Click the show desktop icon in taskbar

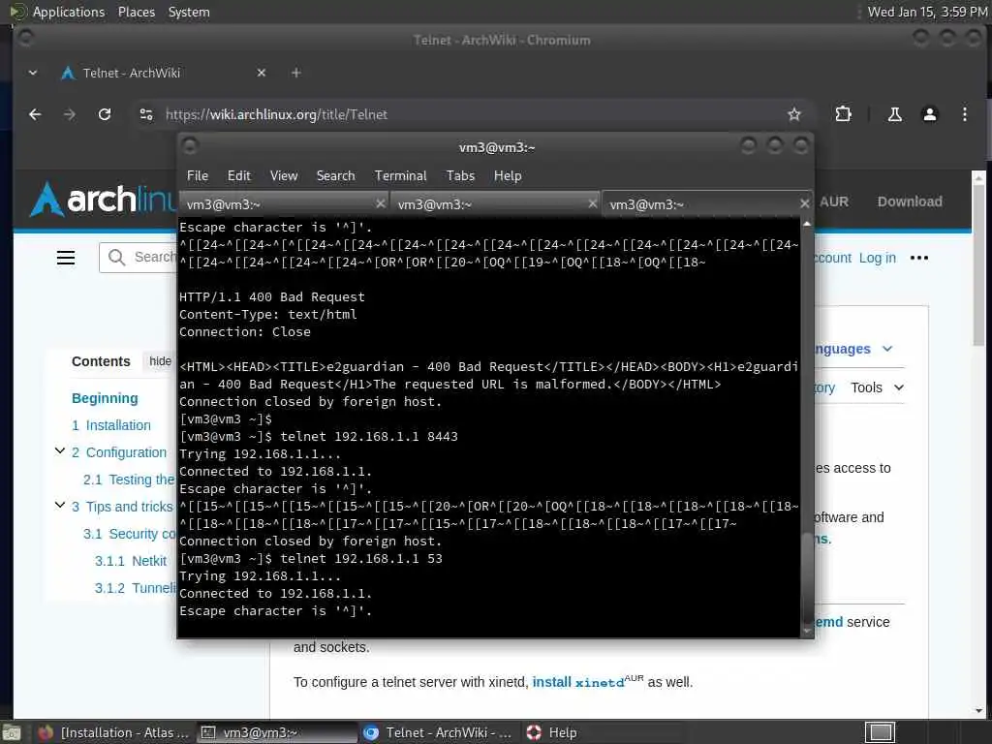(x=12, y=732)
